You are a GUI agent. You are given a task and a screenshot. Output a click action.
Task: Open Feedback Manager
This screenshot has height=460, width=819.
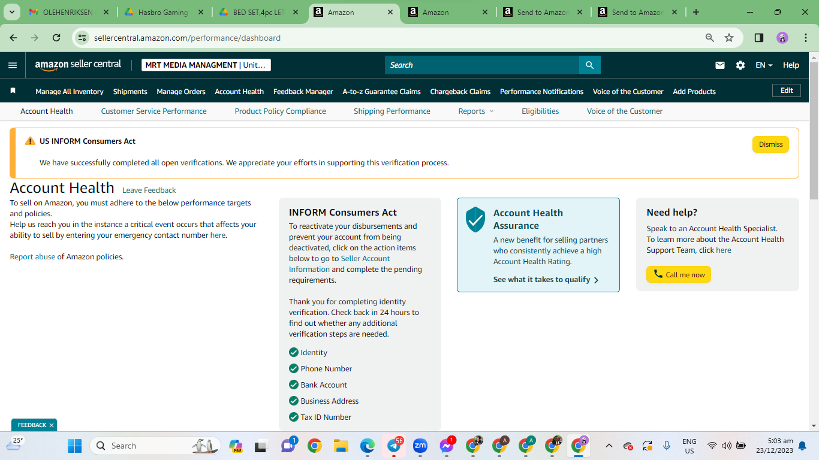tap(303, 92)
